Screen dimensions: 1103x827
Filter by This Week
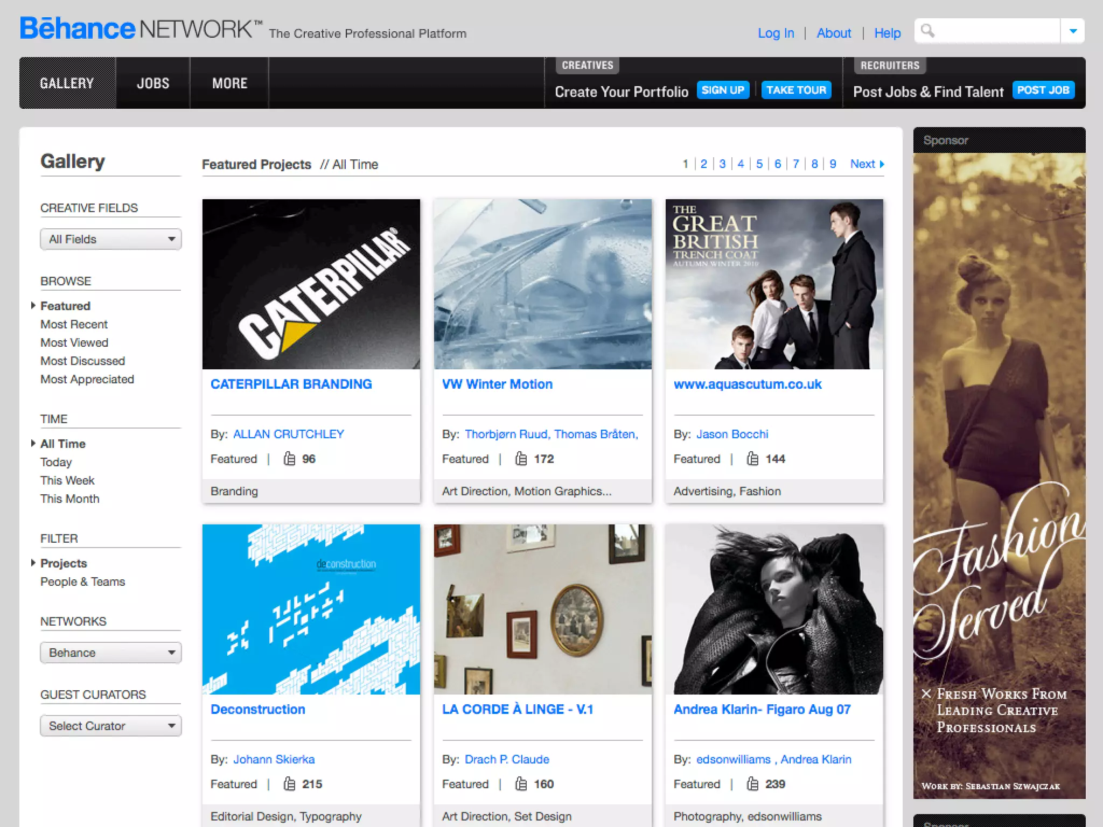(x=67, y=480)
